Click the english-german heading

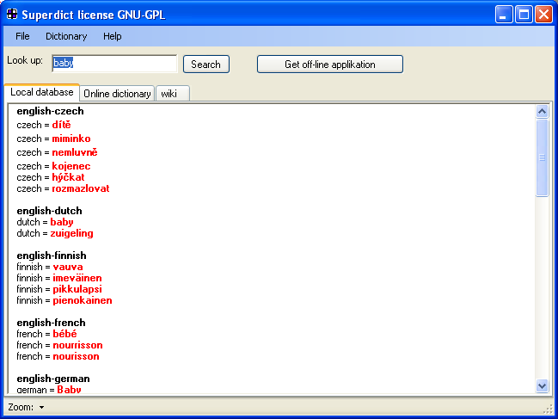pos(53,379)
